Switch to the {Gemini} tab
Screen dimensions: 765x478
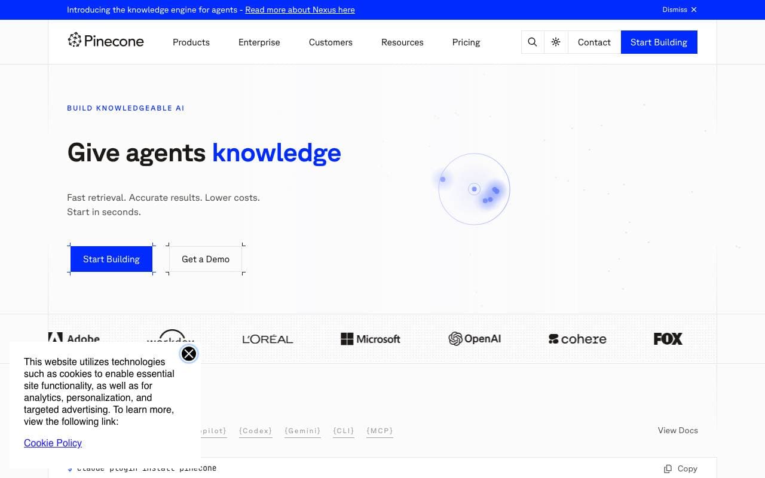click(302, 431)
